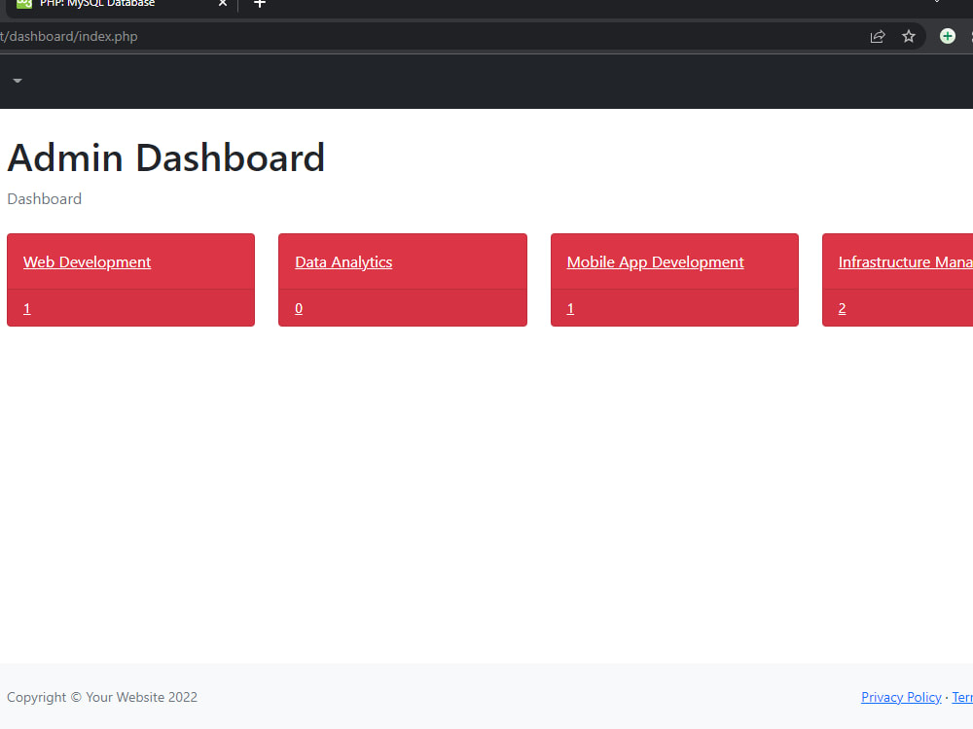Click the count 1 under Web Development
This screenshot has height=729, width=973.
[x=26, y=309]
